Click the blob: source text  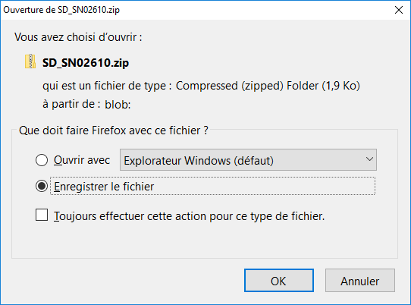click(118, 105)
